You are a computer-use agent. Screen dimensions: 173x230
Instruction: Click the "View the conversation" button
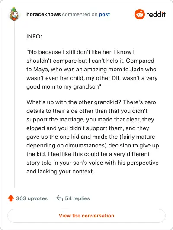click(86, 216)
